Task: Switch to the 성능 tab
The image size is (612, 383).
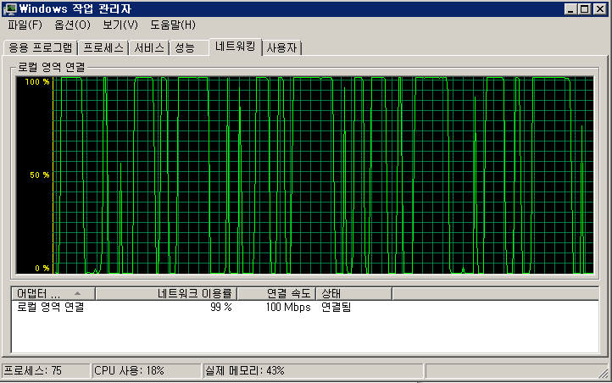Action: 189,47
